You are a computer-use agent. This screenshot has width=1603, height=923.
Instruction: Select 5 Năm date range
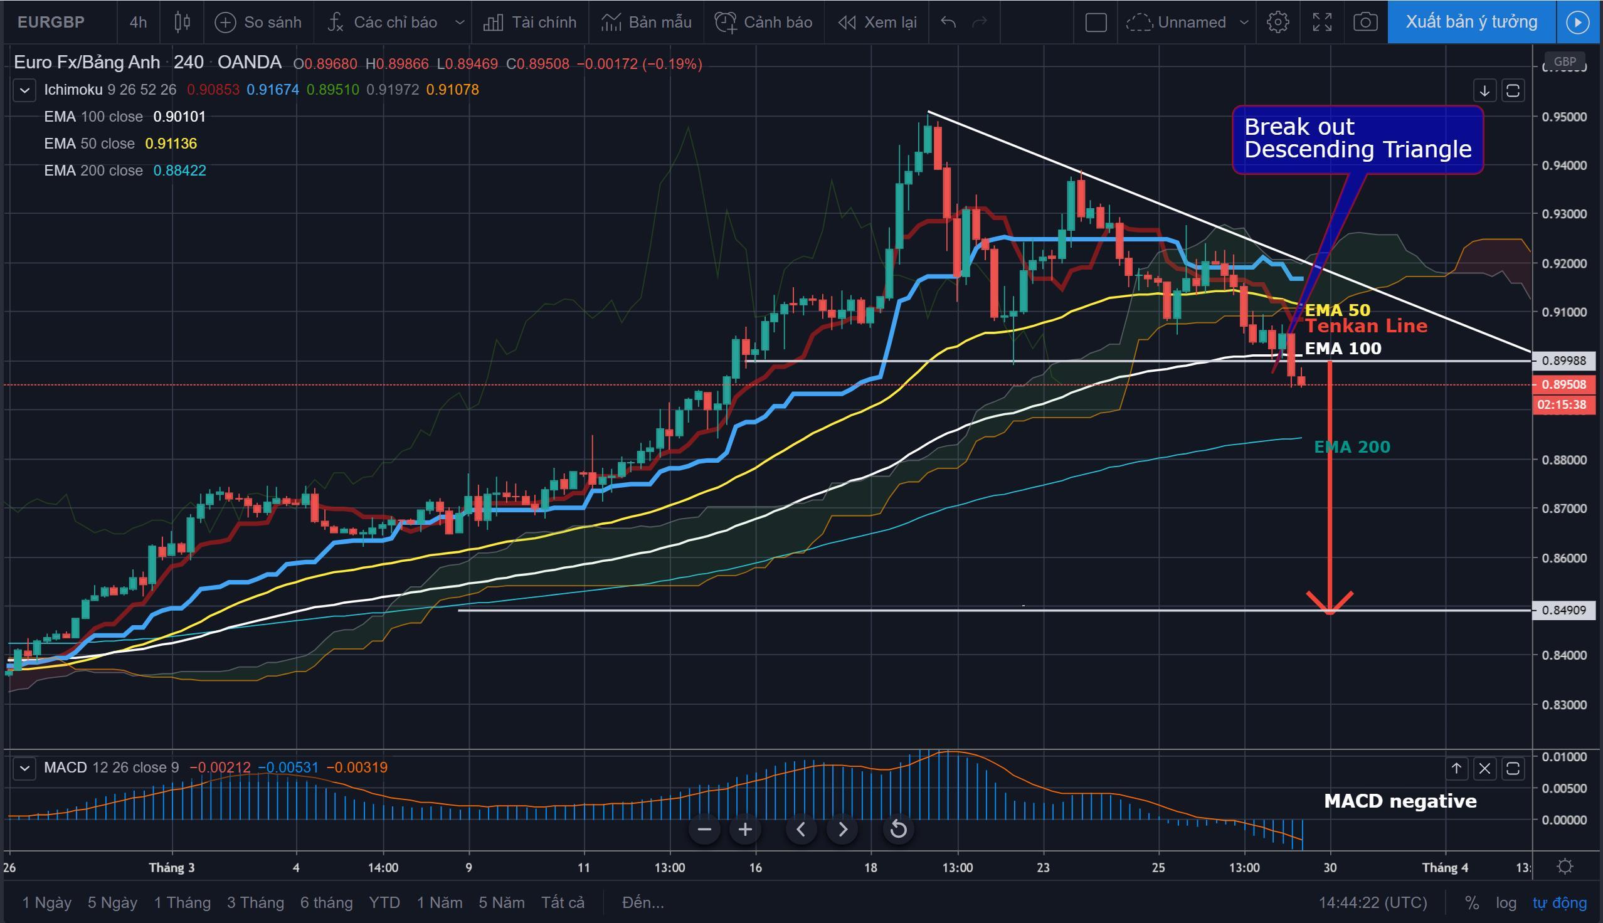coord(501,902)
